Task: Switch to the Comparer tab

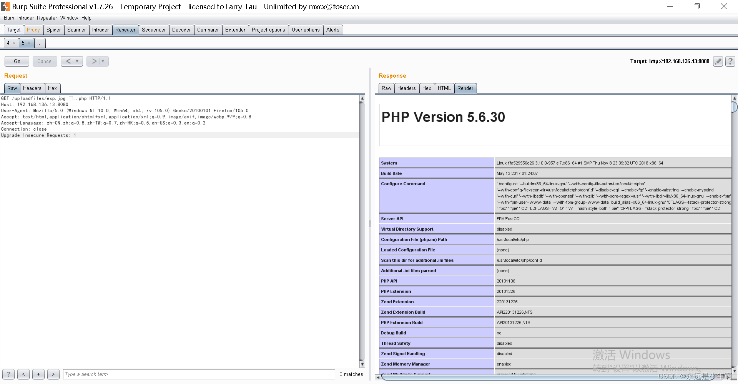Action: coord(208,30)
